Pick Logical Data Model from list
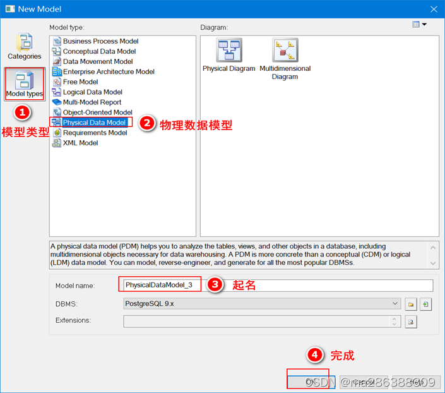445x393 pixels. 93,92
